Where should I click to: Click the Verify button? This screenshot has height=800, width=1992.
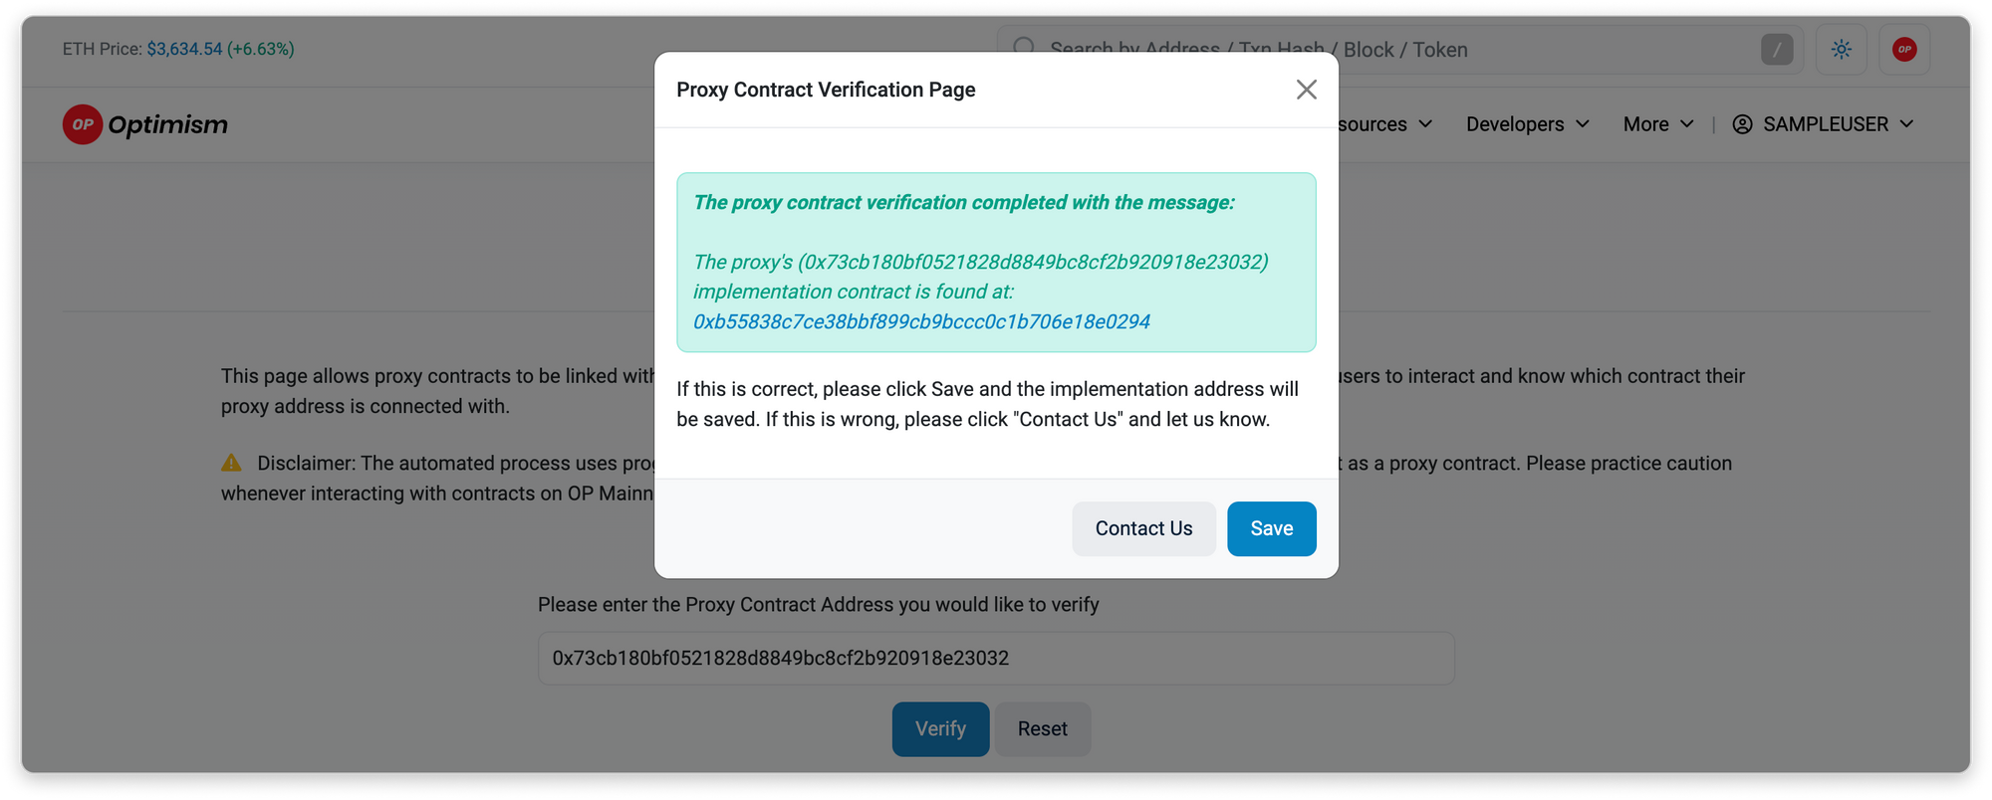coord(940,728)
